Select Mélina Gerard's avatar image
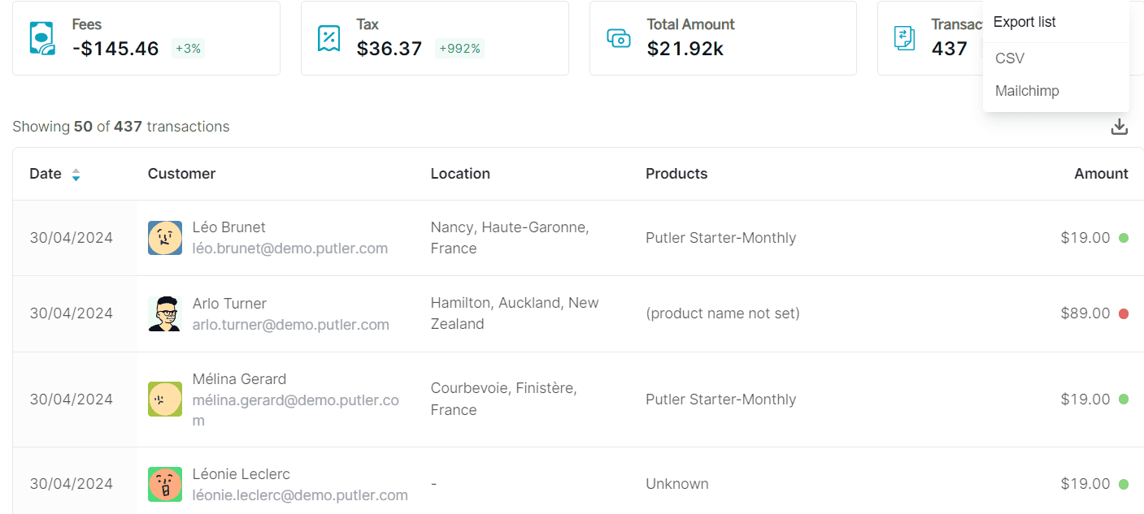The width and height of the screenshot is (1144, 514). [165, 399]
